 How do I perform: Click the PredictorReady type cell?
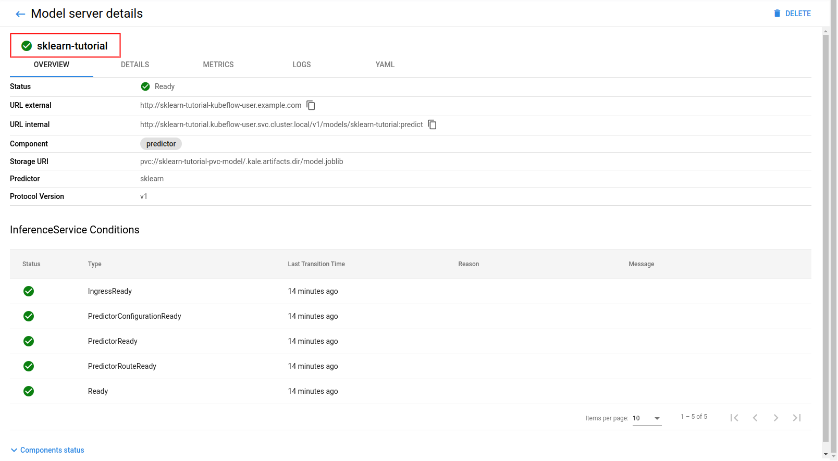coord(113,341)
